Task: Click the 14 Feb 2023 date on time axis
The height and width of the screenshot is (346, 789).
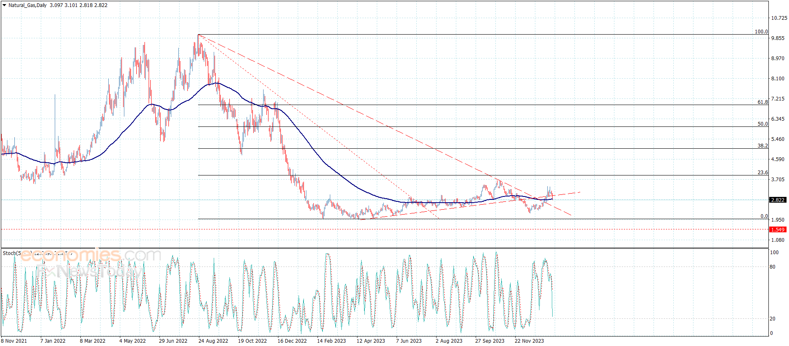Action: coord(331,341)
